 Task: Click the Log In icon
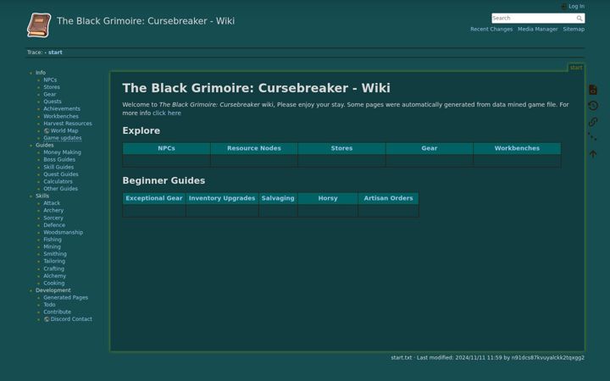click(563, 6)
